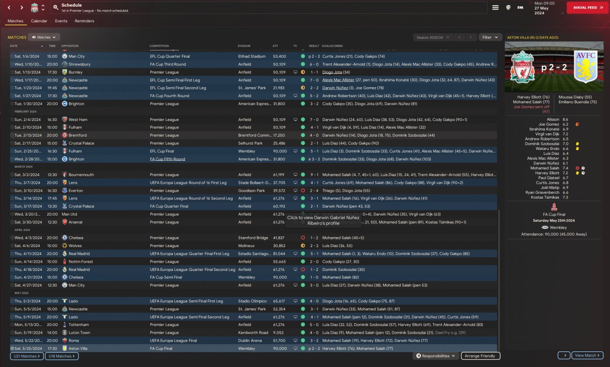Click the Roma club crest
610x367 pixels.
[64, 340]
